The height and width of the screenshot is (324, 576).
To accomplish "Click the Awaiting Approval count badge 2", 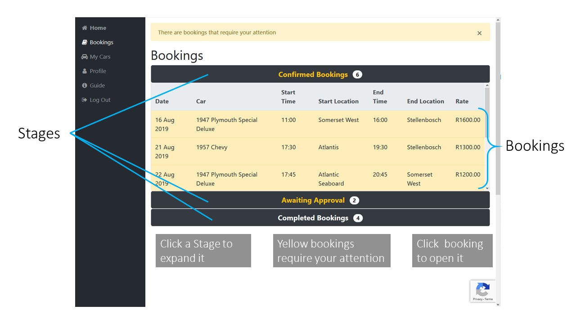I will (x=354, y=201).
